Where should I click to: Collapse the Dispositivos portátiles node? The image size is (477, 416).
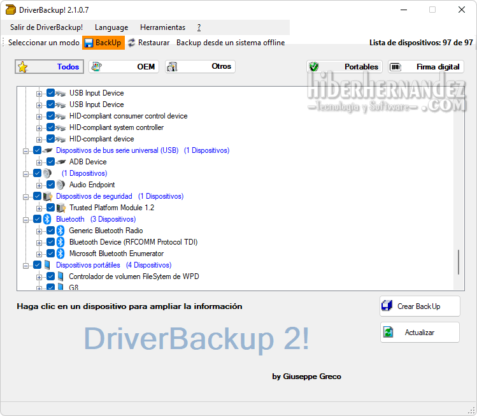[26, 266]
